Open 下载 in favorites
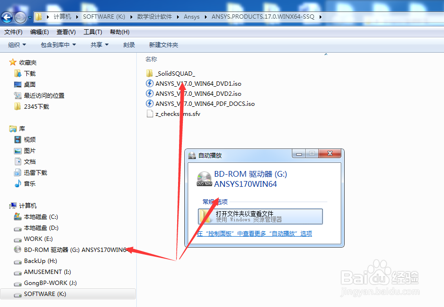Image resolution: width=444 pixels, height=307 pixels. click(29, 73)
